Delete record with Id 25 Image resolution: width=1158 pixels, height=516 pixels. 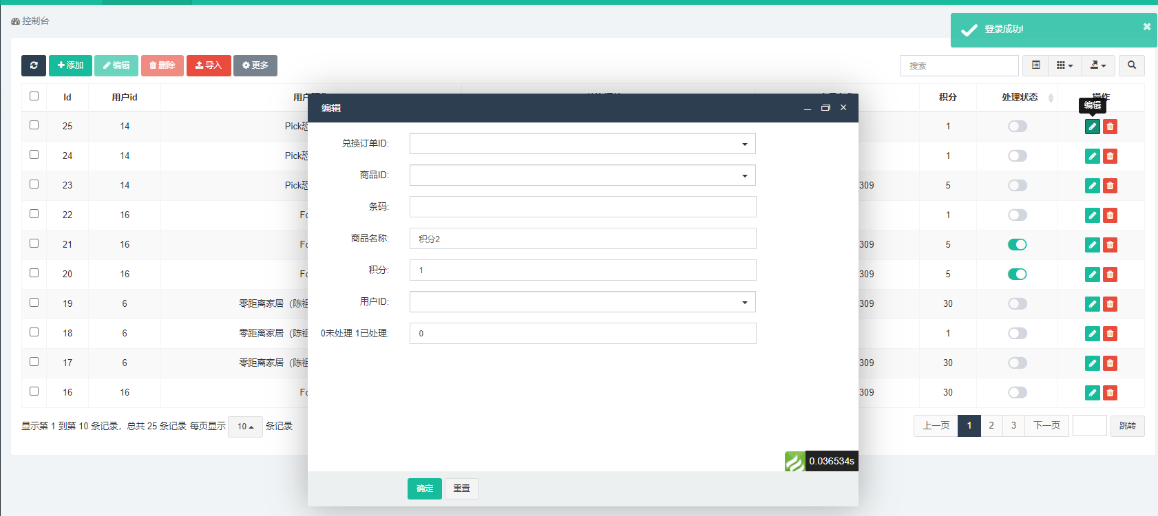click(x=1110, y=127)
